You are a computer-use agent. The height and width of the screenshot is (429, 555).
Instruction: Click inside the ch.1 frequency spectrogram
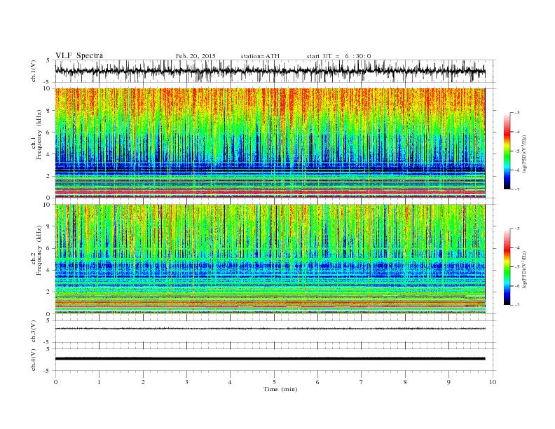270,143
